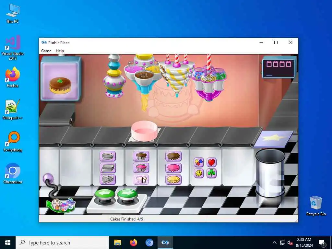Show hidden system tray icons
This screenshot has height=249, width=332.
click(274, 243)
